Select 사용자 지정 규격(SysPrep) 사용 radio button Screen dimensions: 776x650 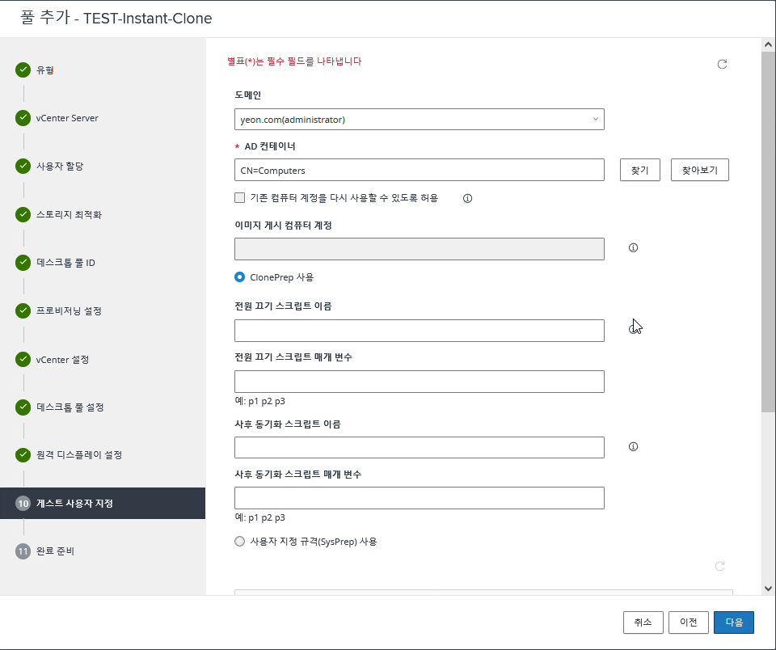coord(239,541)
